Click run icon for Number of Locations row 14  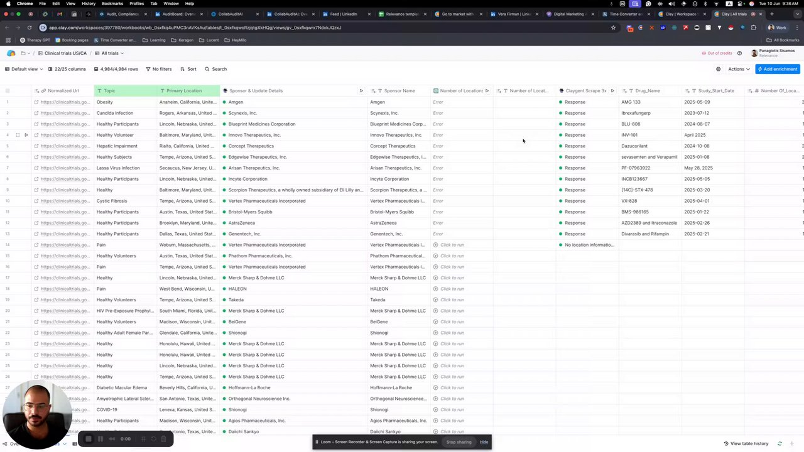[x=436, y=245]
